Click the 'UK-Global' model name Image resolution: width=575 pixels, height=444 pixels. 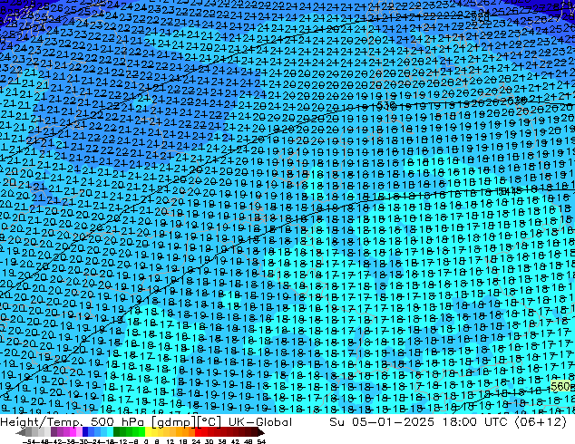260,422
